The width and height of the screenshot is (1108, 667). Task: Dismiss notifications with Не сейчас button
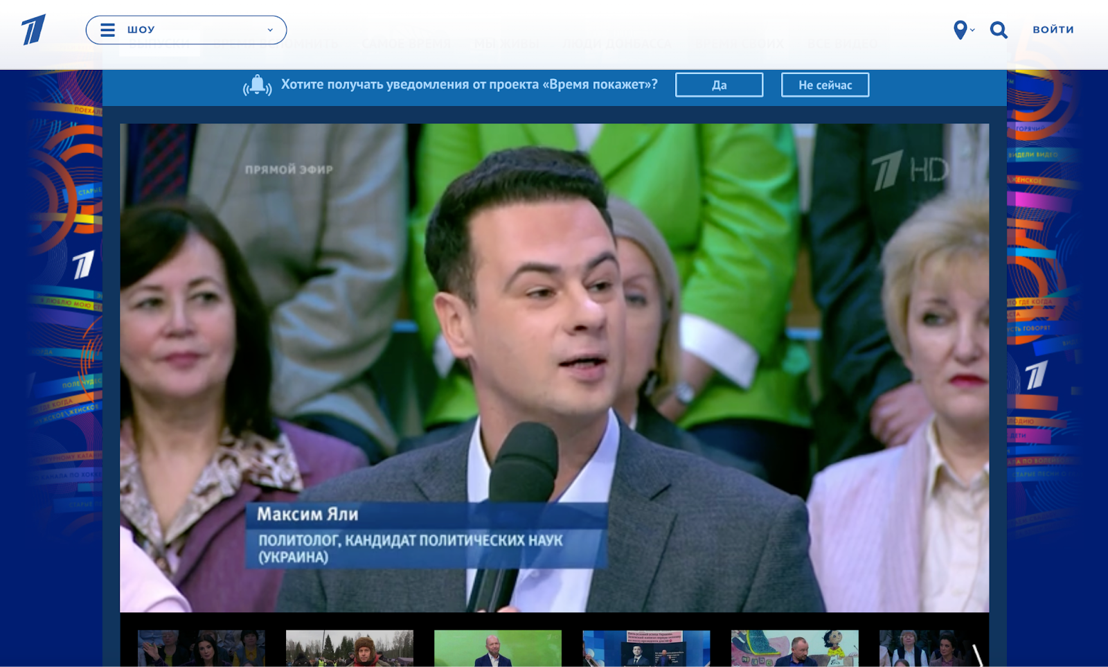point(825,85)
